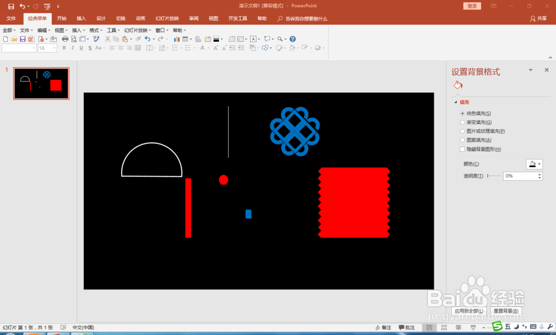Click the 共享 (Share) button
This screenshot has width=556, height=335.
[538, 18]
